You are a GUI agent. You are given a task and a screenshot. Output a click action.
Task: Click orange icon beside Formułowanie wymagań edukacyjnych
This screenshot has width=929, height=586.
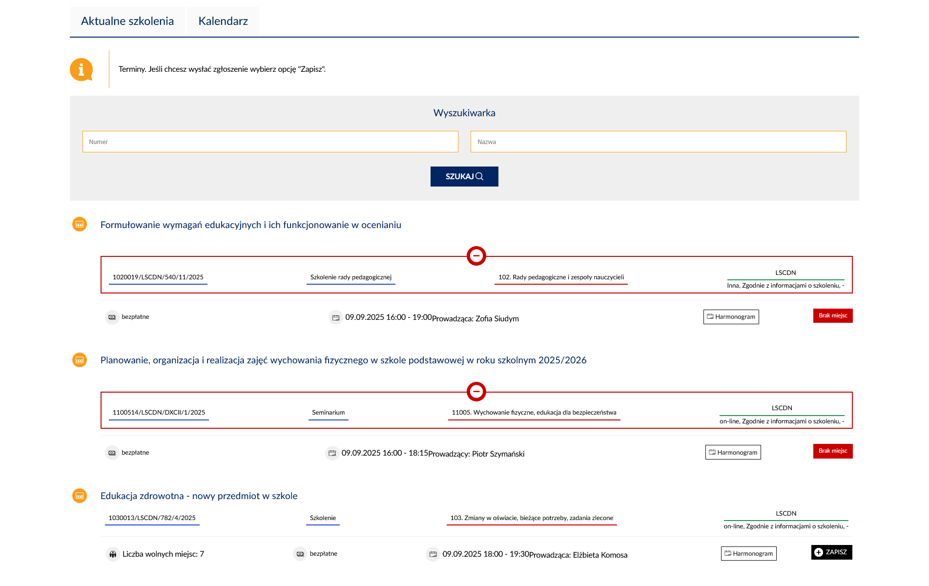(x=80, y=225)
